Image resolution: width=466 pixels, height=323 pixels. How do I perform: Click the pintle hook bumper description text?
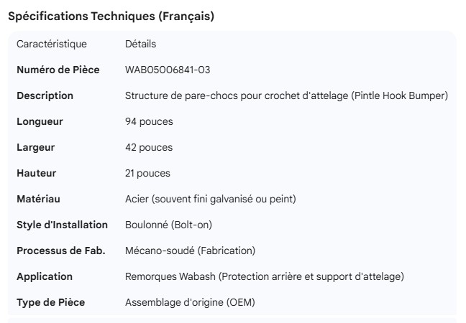click(286, 96)
